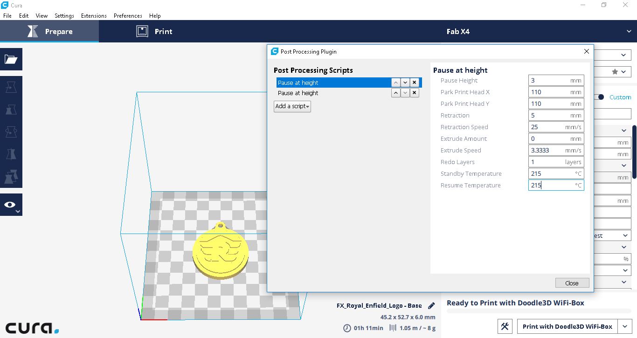Toggle the Custom settings switch
This screenshot has height=338, width=637.
(x=600, y=97)
